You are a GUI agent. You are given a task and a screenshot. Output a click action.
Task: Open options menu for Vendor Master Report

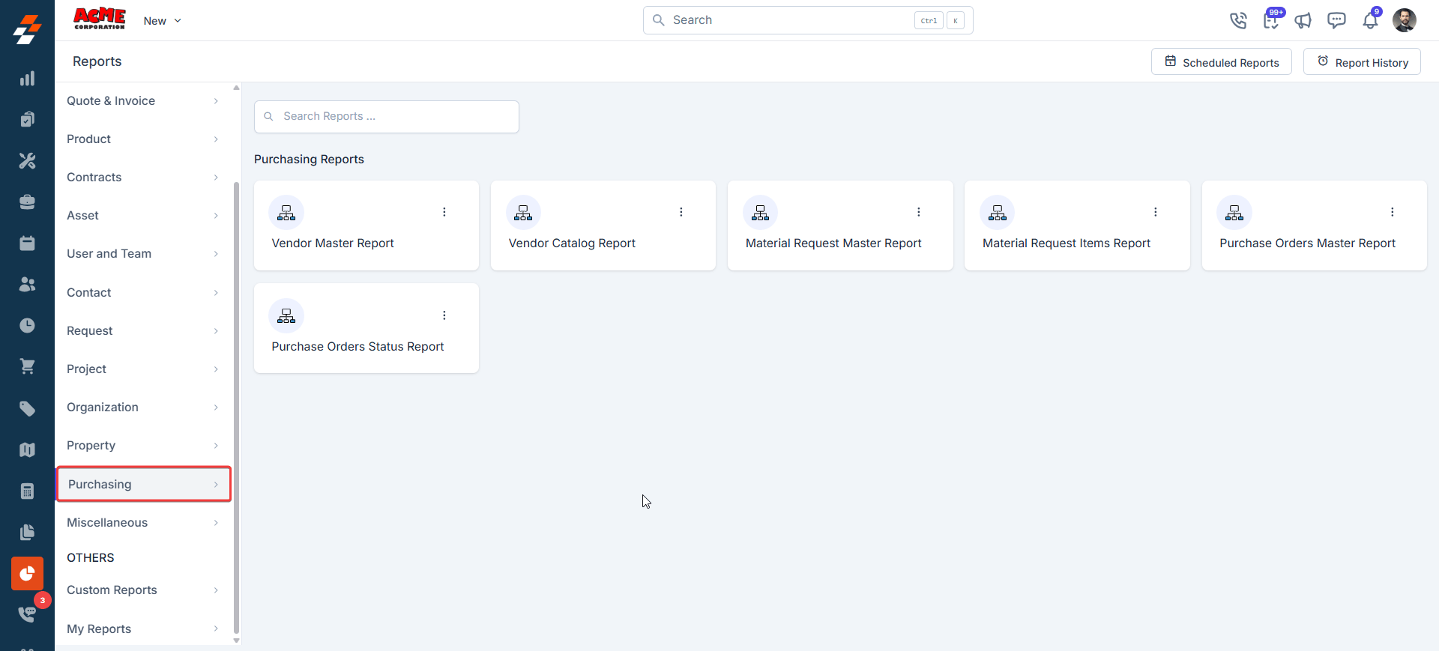pos(444,212)
